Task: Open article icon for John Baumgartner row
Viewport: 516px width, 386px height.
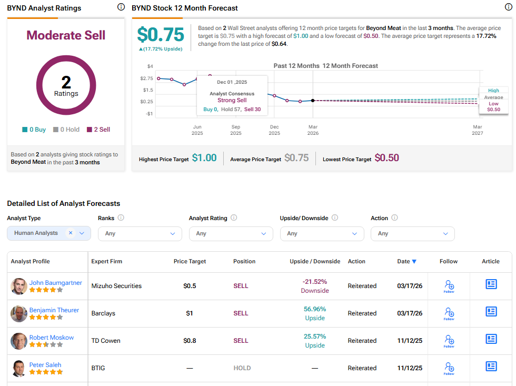Action: [491, 284]
